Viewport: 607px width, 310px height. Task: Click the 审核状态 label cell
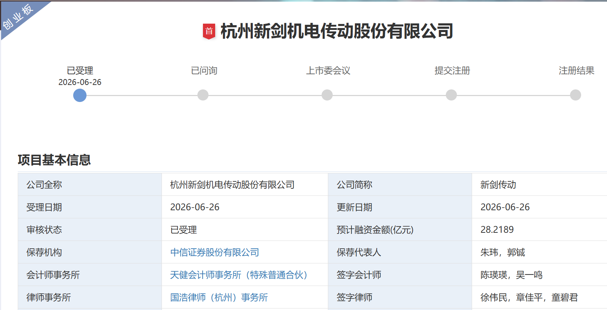[90, 230]
